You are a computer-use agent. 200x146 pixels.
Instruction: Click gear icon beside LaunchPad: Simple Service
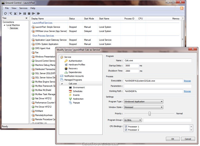coord(33,27)
